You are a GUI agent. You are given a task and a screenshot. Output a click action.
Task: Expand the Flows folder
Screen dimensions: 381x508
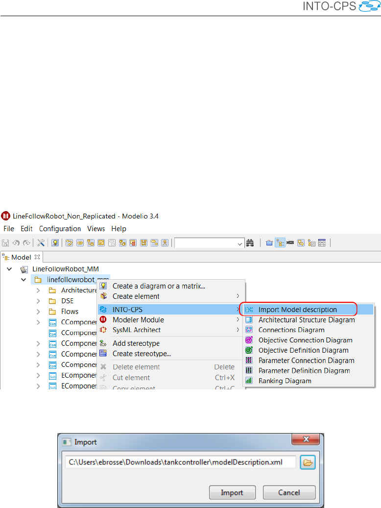click(x=38, y=312)
